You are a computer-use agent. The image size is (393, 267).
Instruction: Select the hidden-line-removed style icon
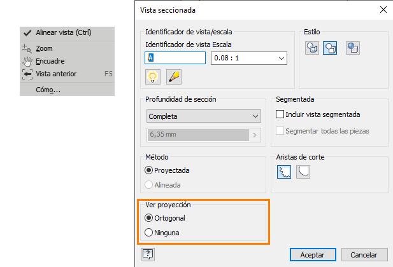tap(330, 48)
